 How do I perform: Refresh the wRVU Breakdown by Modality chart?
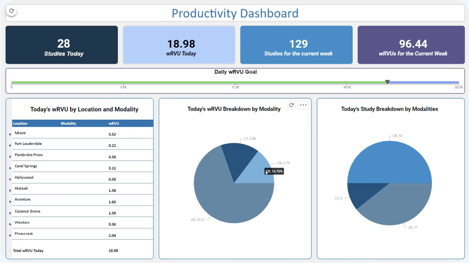[292, 105]
